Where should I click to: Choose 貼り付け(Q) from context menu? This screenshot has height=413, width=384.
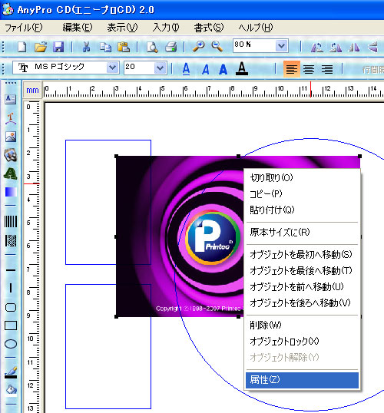click(302, 210)
